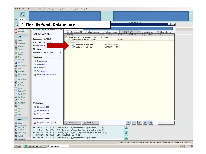Tick checkbox of first Thrombozytenlaborbefunde document
Screen dimensions: 206x154
coord(70,45)
